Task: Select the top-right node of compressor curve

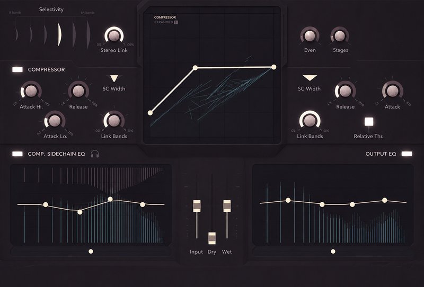Action: [273, 67]
